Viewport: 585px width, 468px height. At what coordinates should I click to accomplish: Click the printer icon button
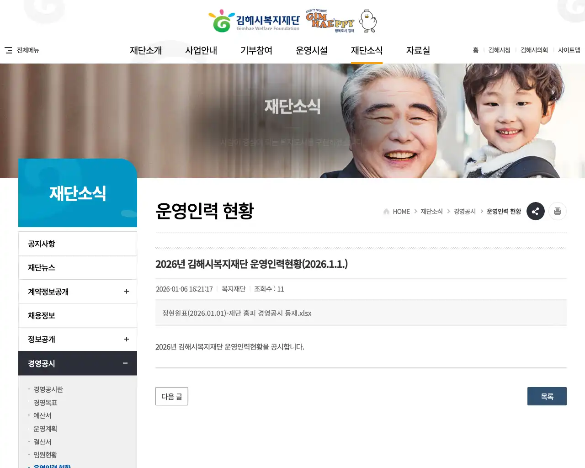(x=557, y=211)
